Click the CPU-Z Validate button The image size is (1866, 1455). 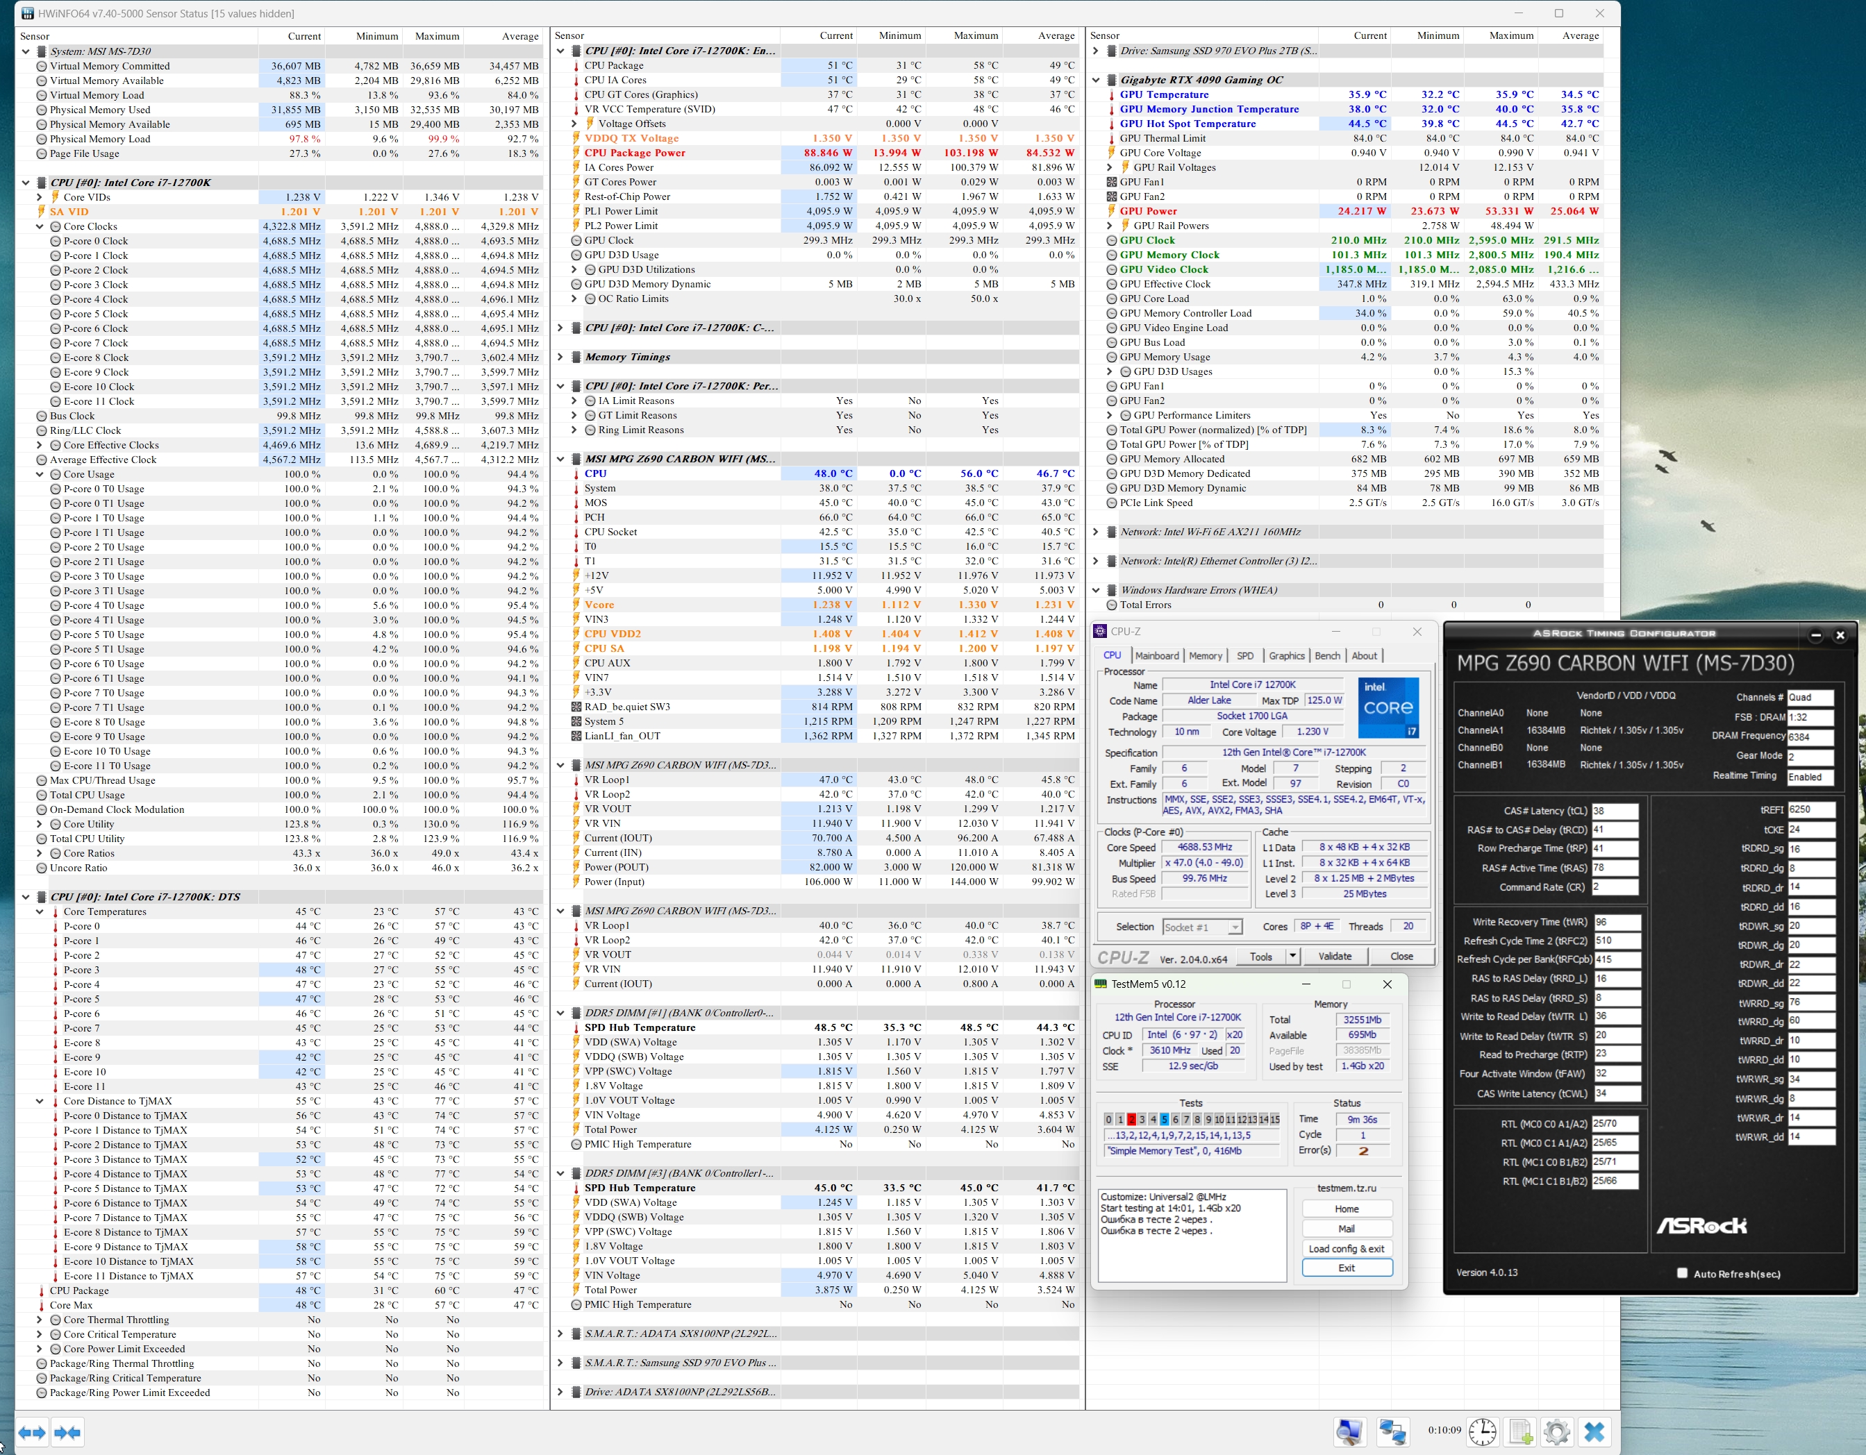coord(1335,957)
